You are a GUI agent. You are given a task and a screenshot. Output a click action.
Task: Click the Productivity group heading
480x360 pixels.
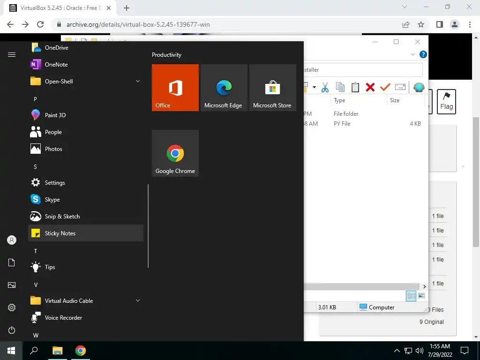coord(166,55)
